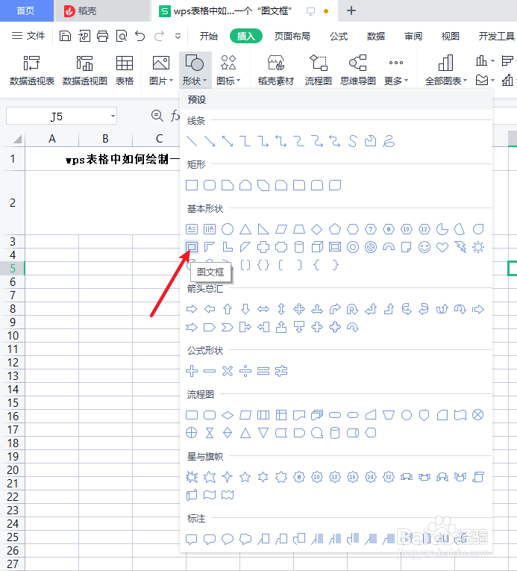Select the sun shape
Image resolution: width=517 pixels, height=571 pixels.
tap(478, 247)
